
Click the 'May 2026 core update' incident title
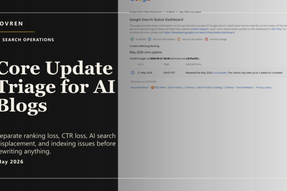pos(146,52)
